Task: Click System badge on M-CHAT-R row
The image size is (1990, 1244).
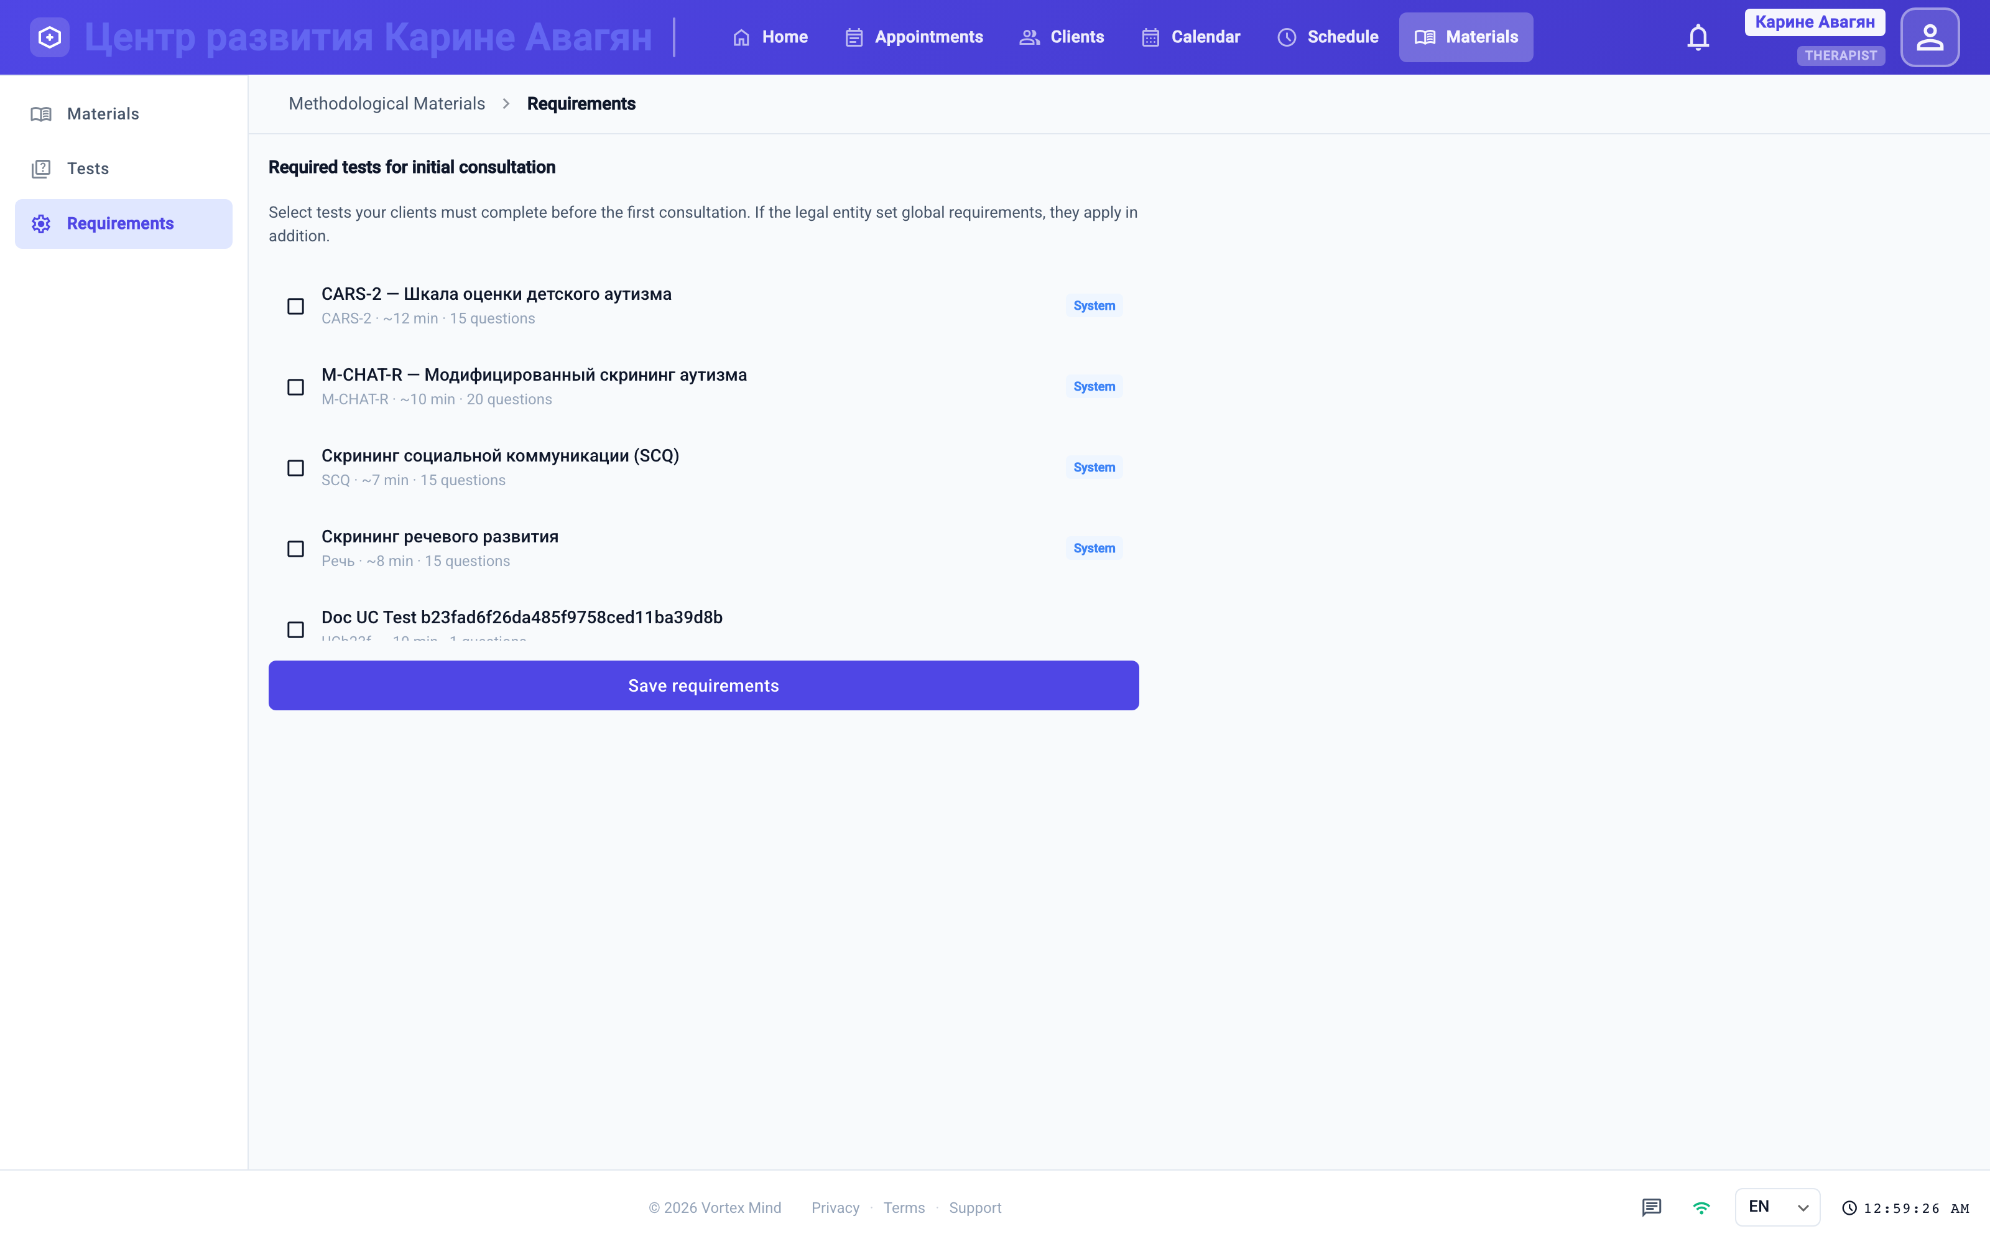Action: point(1094,386)
